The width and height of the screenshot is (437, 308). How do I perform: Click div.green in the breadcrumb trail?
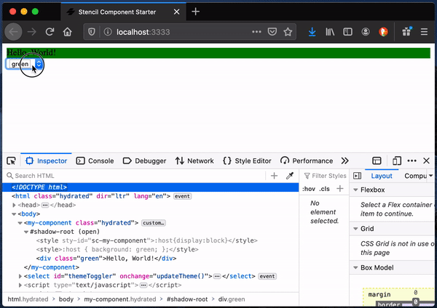pos(232,299)
